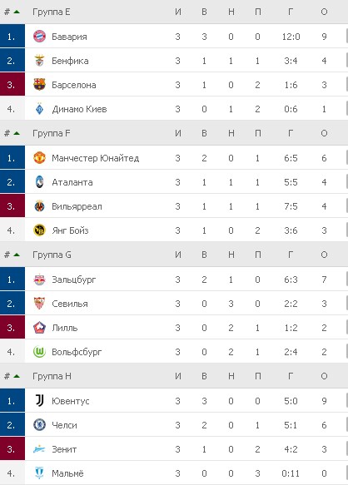The image size is (348, 485).
Task: Toggle sort arrow in Группа E header
Action: 17,12
